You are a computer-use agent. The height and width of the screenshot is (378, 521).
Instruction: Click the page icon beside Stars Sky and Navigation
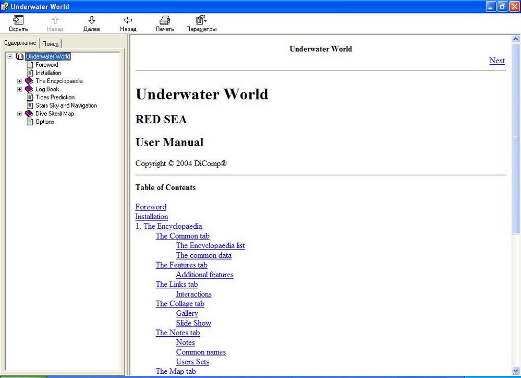coord(30,105)
